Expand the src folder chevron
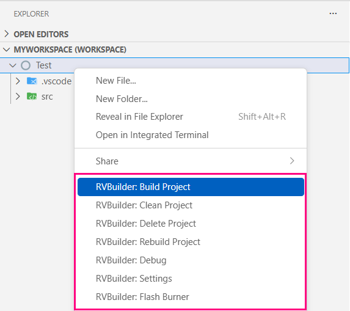This screenshot has width=350, height=311. 18,97
